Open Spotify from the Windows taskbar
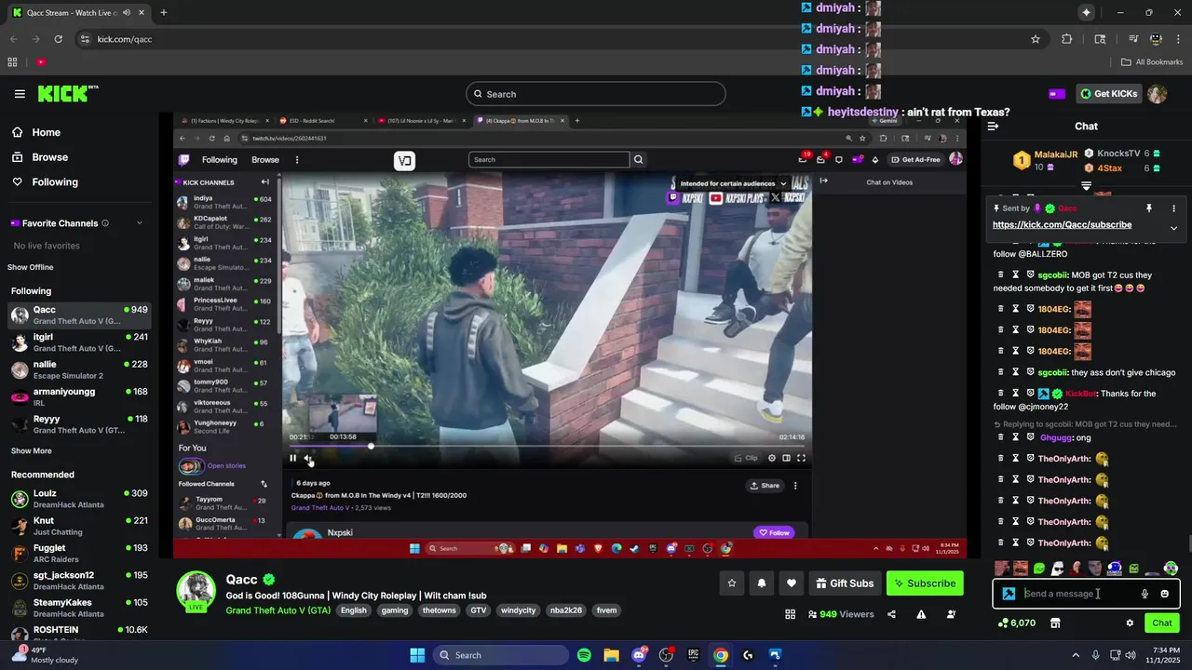Image resolution: width=1192 pixels, height=670 pixels. click(584, 655)
